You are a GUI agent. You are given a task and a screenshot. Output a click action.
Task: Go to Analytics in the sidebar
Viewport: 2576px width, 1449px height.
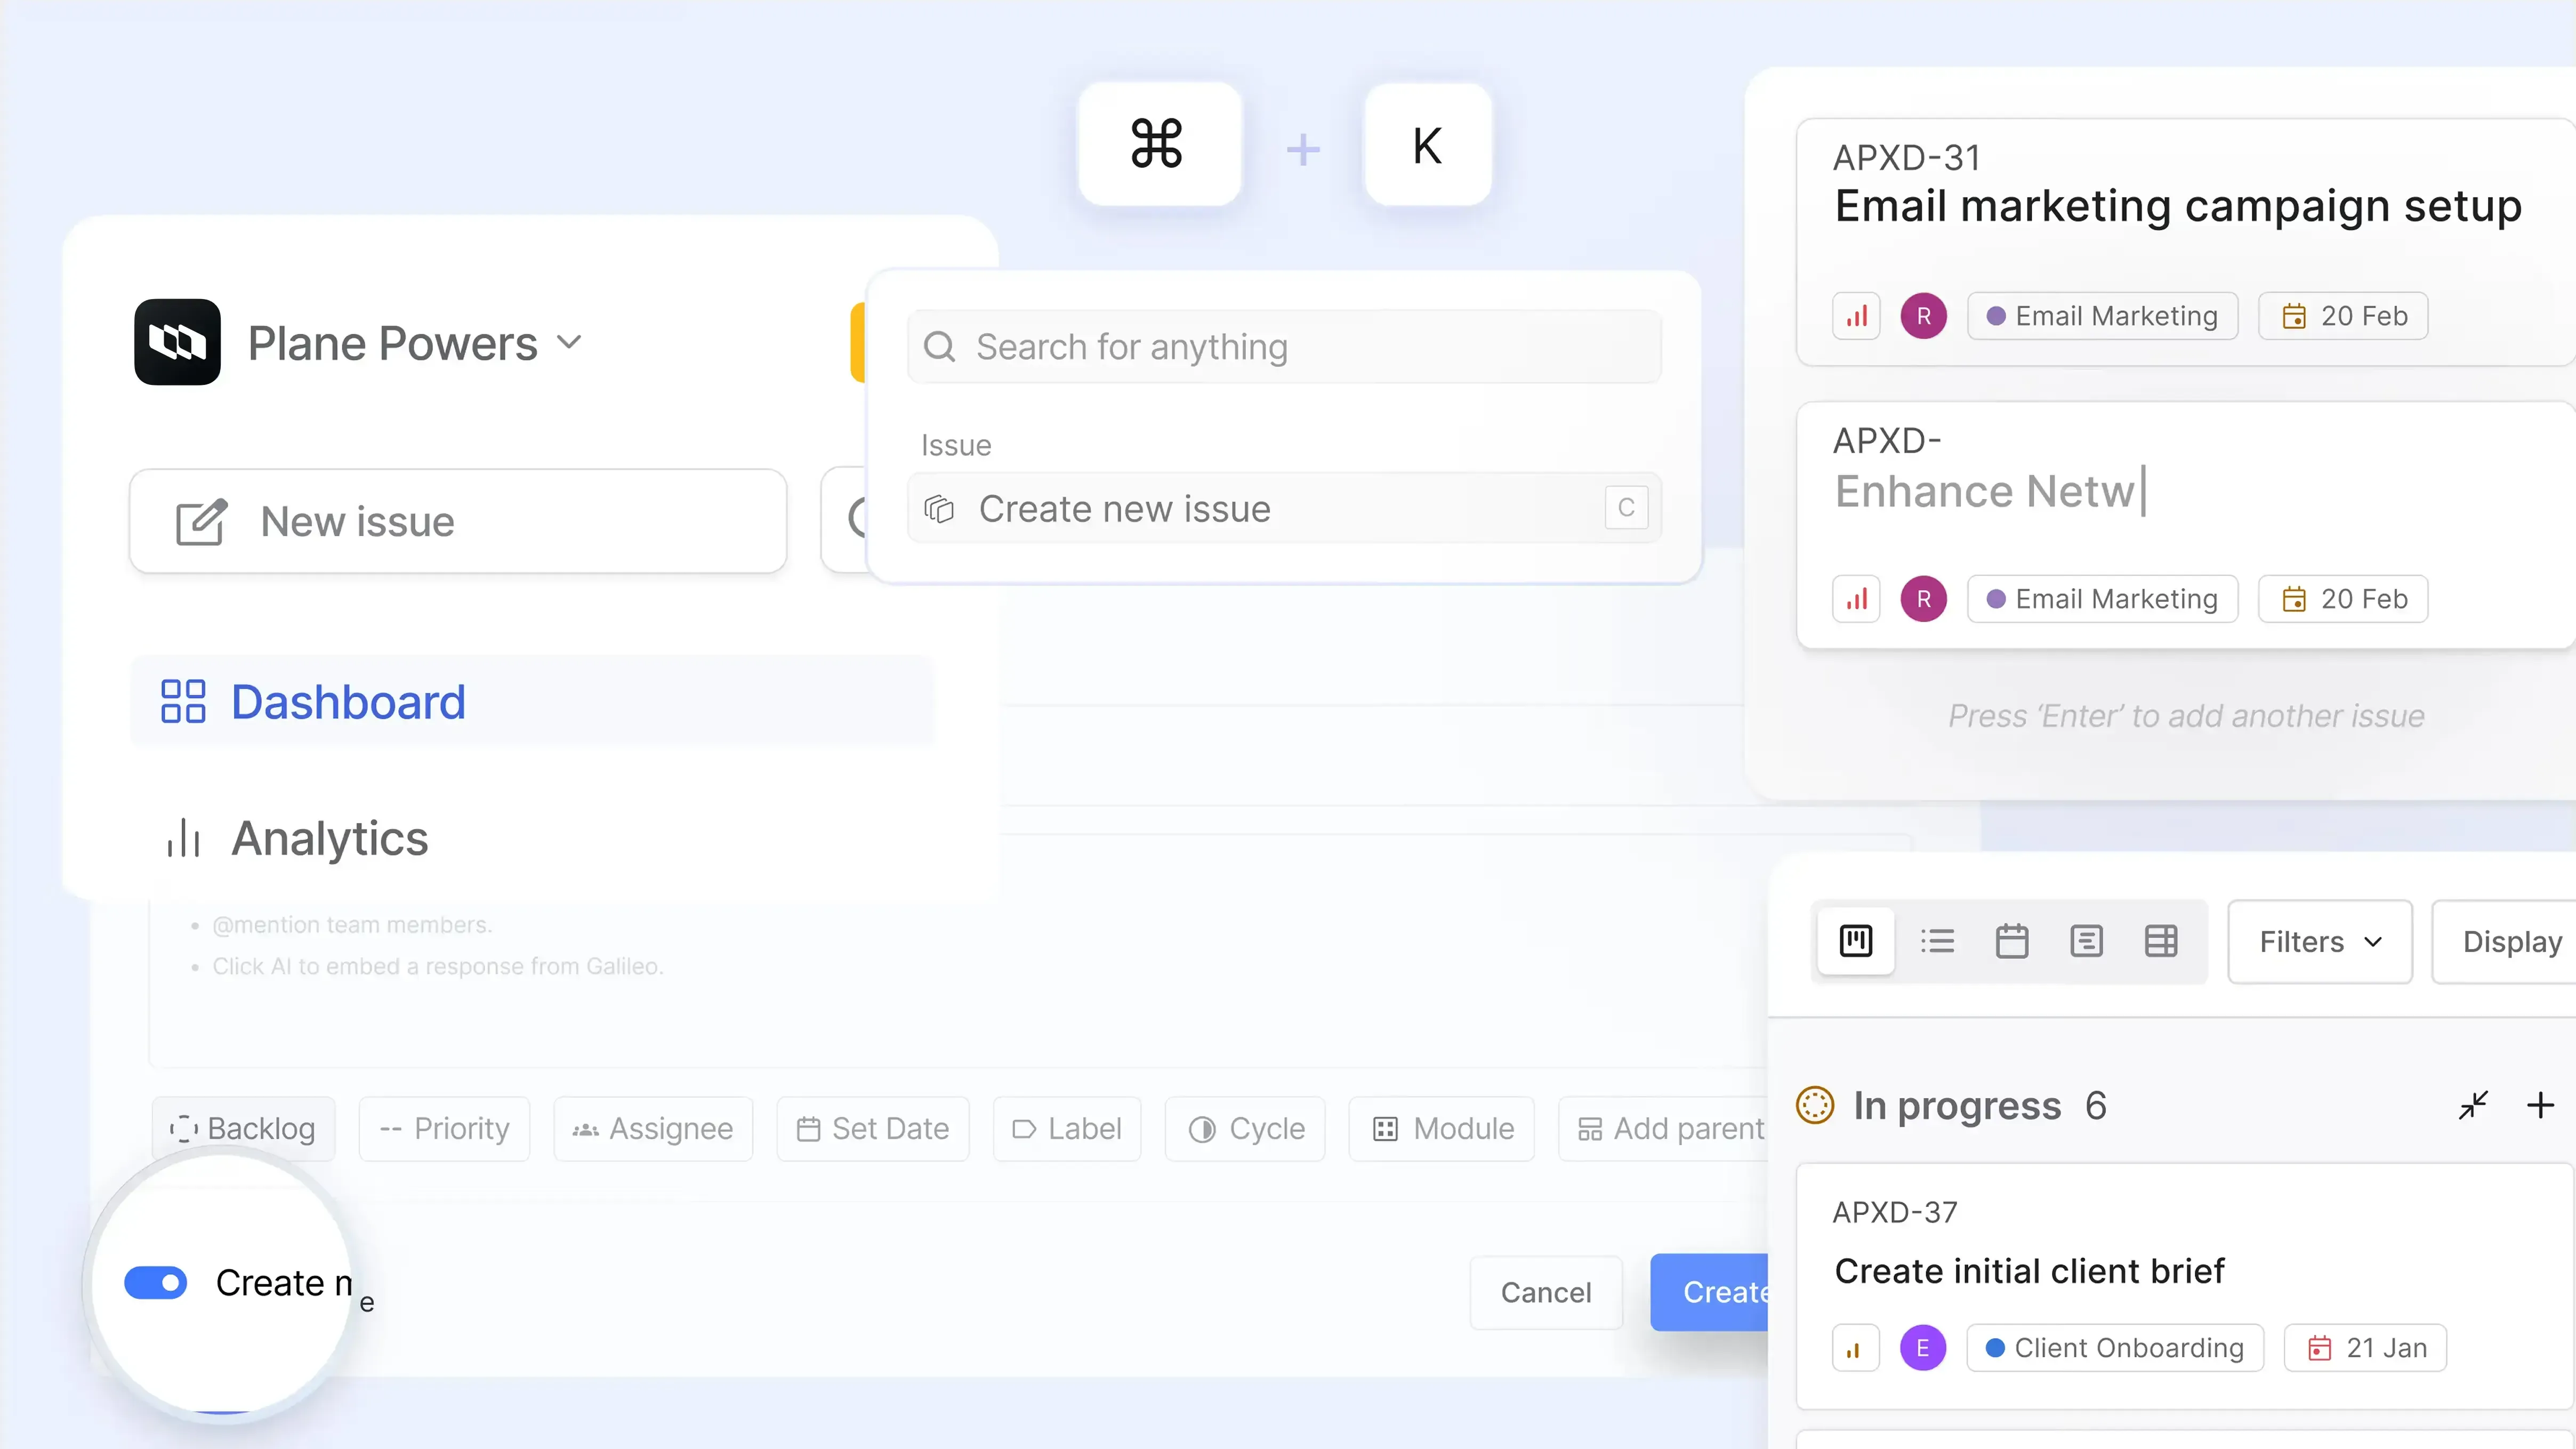[329, 838]
